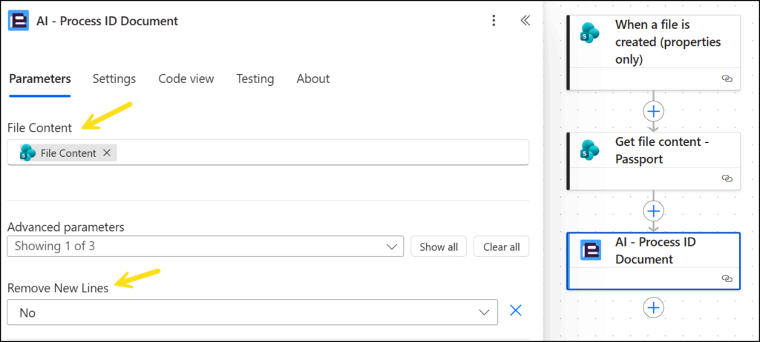Expand the Advanced parameters dropdown
Image resolution: width=760 pixels, height=342 pixels.
(x=391, y=247)
